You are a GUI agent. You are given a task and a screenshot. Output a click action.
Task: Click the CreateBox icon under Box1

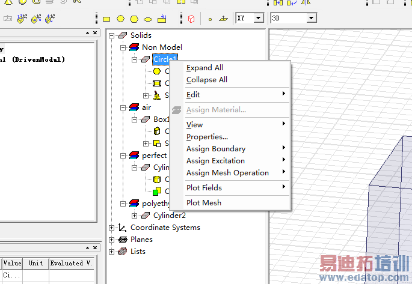[157, 131]
